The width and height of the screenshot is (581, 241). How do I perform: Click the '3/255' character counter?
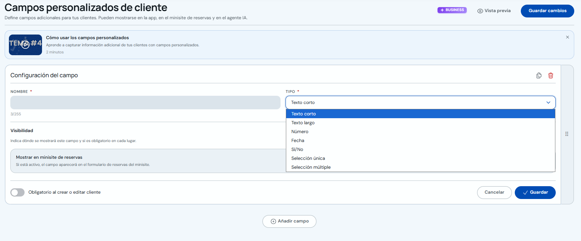click(x=16, y=114)
